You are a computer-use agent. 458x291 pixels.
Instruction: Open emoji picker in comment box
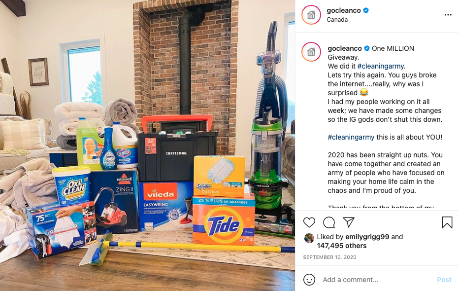click(309, 280)
